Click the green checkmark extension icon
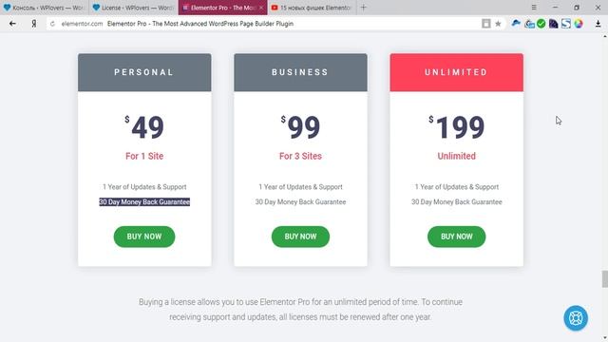 click(x=541, y=24)
